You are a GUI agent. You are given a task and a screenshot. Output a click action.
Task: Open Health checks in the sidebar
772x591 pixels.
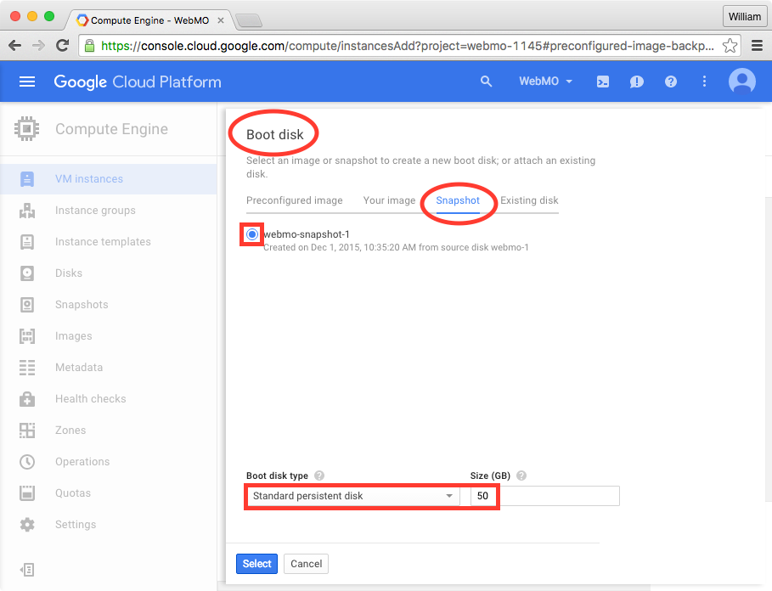click(x=109, y=399)
